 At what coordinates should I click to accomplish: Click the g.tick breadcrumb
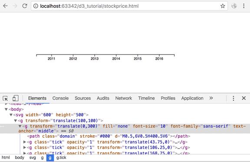61,158
